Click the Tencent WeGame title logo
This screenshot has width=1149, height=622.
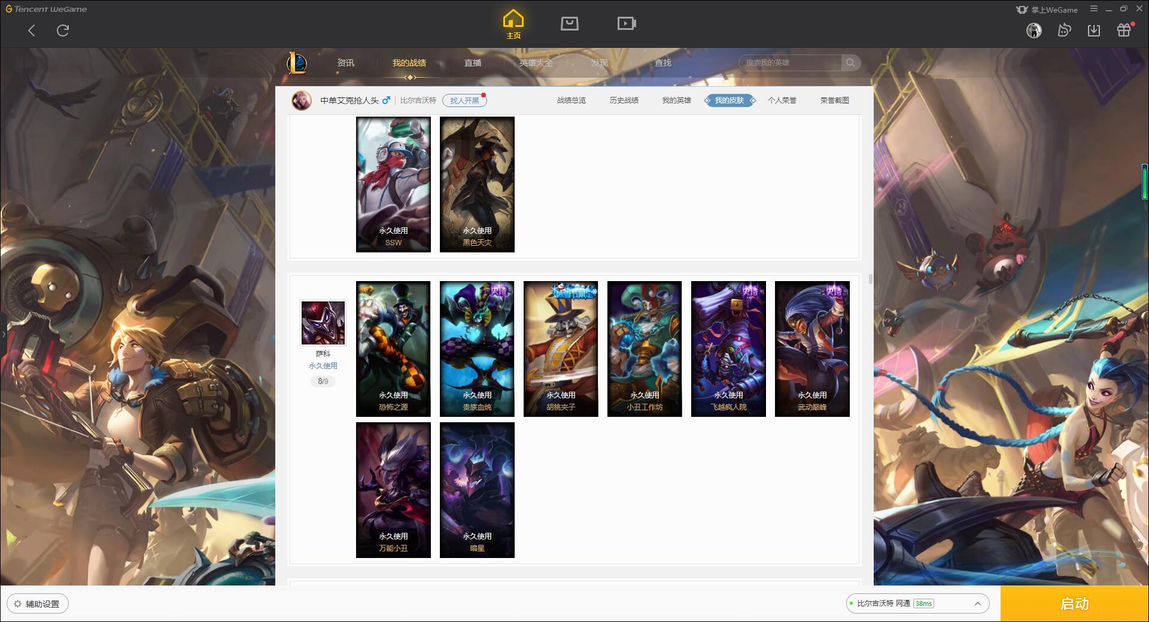(x=47, y=9)
